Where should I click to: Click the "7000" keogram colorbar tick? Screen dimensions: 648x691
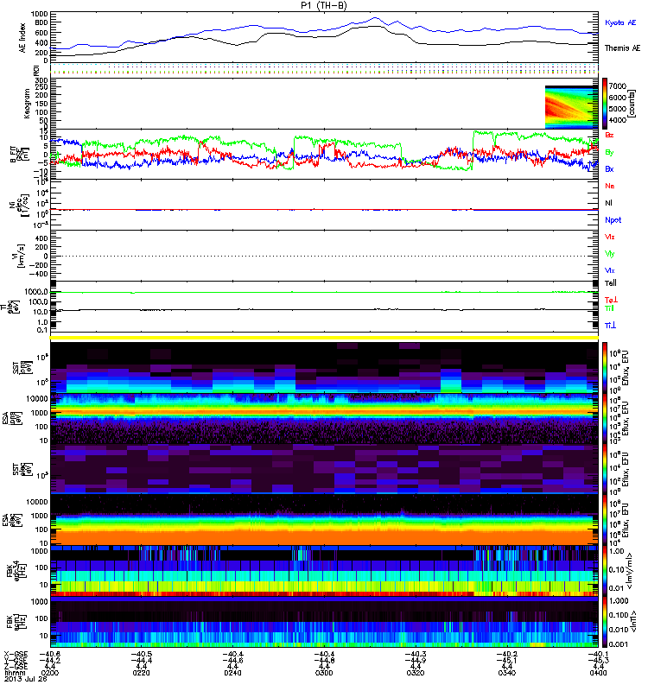tap(618, 86)
